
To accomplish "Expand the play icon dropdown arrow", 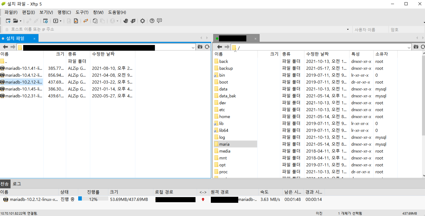I will 61,21.
